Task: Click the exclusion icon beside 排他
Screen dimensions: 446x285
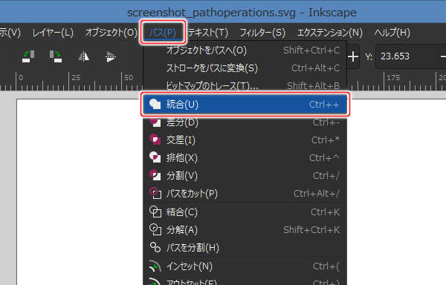Action: [x=155, y=158]
